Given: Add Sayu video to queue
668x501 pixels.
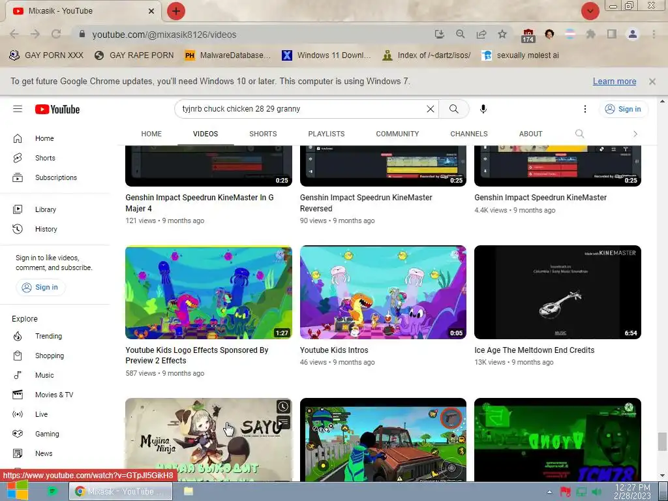Looking at the screenshot, I should click(x=283, y=422).
